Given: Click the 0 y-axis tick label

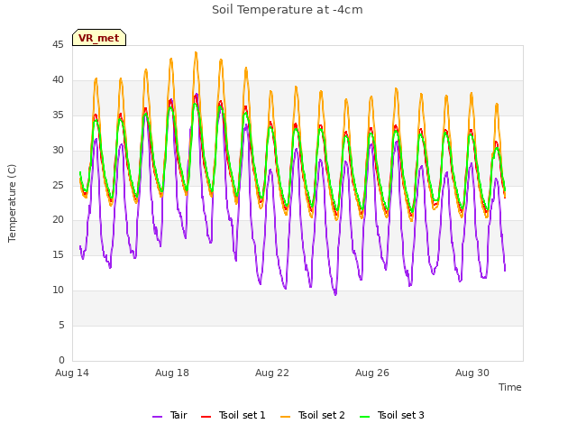Looking at the screenshot, I should click(61, 360).
